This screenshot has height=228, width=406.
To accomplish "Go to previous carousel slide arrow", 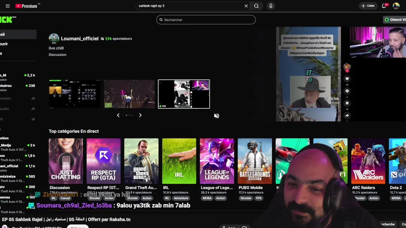I will [x=118, y=115].
